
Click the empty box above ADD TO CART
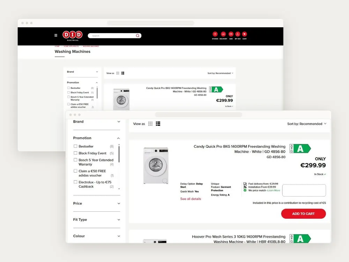click(x=304, y=190)
